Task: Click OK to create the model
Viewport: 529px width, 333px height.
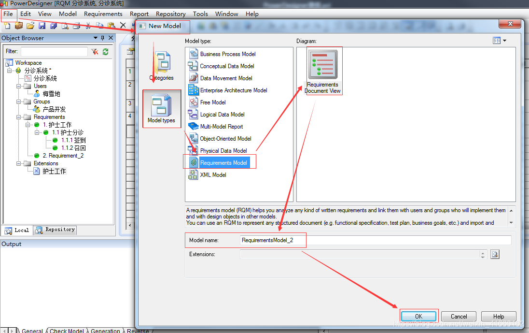Action: [418, 317]
